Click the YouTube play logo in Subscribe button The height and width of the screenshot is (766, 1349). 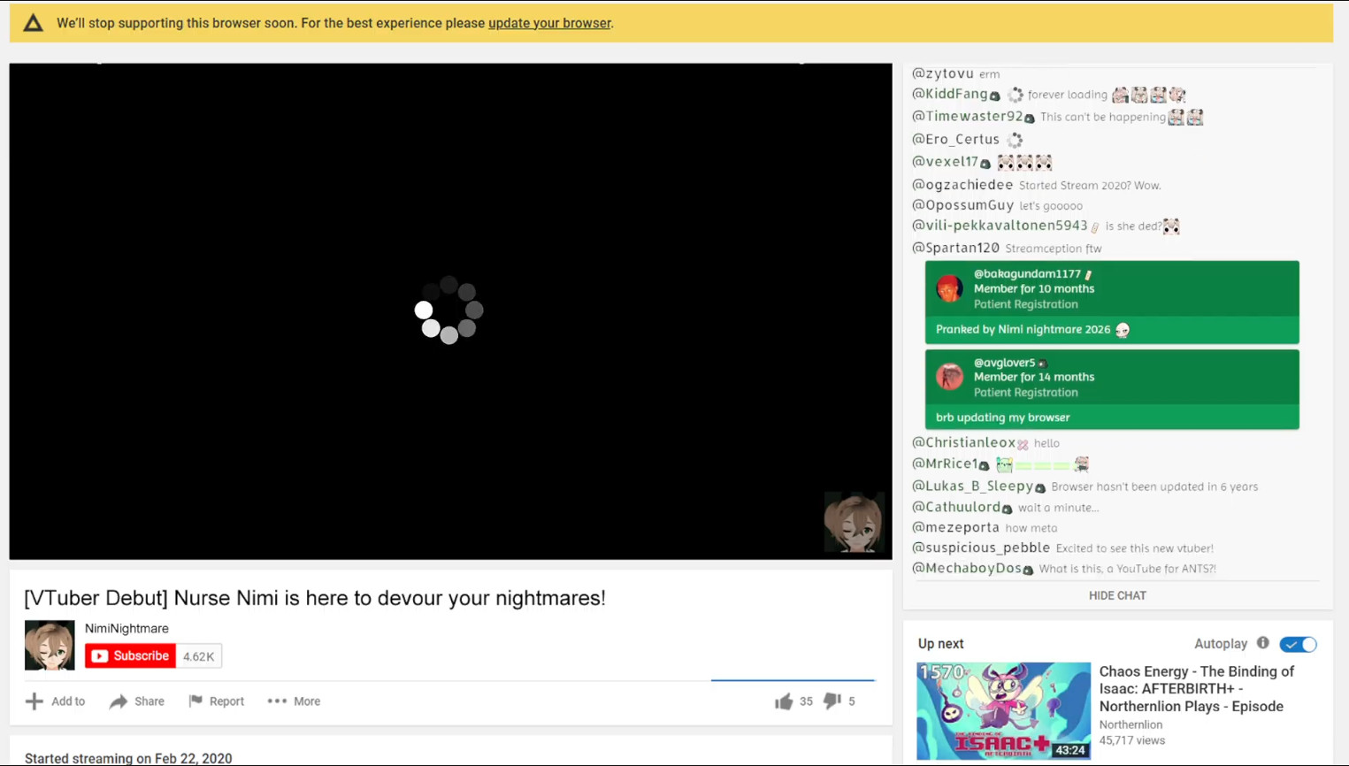pyautogui.click(x=99, y=656)
